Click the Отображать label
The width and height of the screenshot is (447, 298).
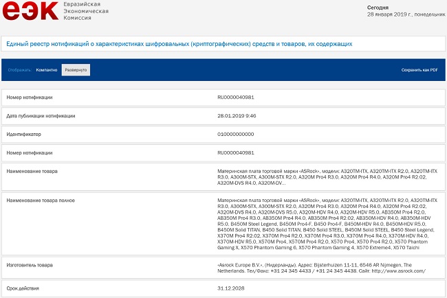click(x=20, y=70)
